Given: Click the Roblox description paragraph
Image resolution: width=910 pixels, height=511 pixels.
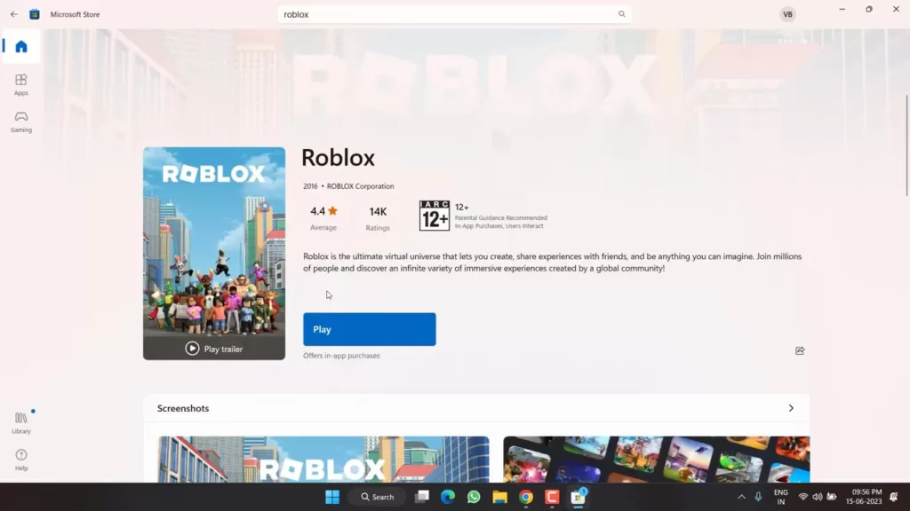Looking at the screenshot, I should (553, 263).
